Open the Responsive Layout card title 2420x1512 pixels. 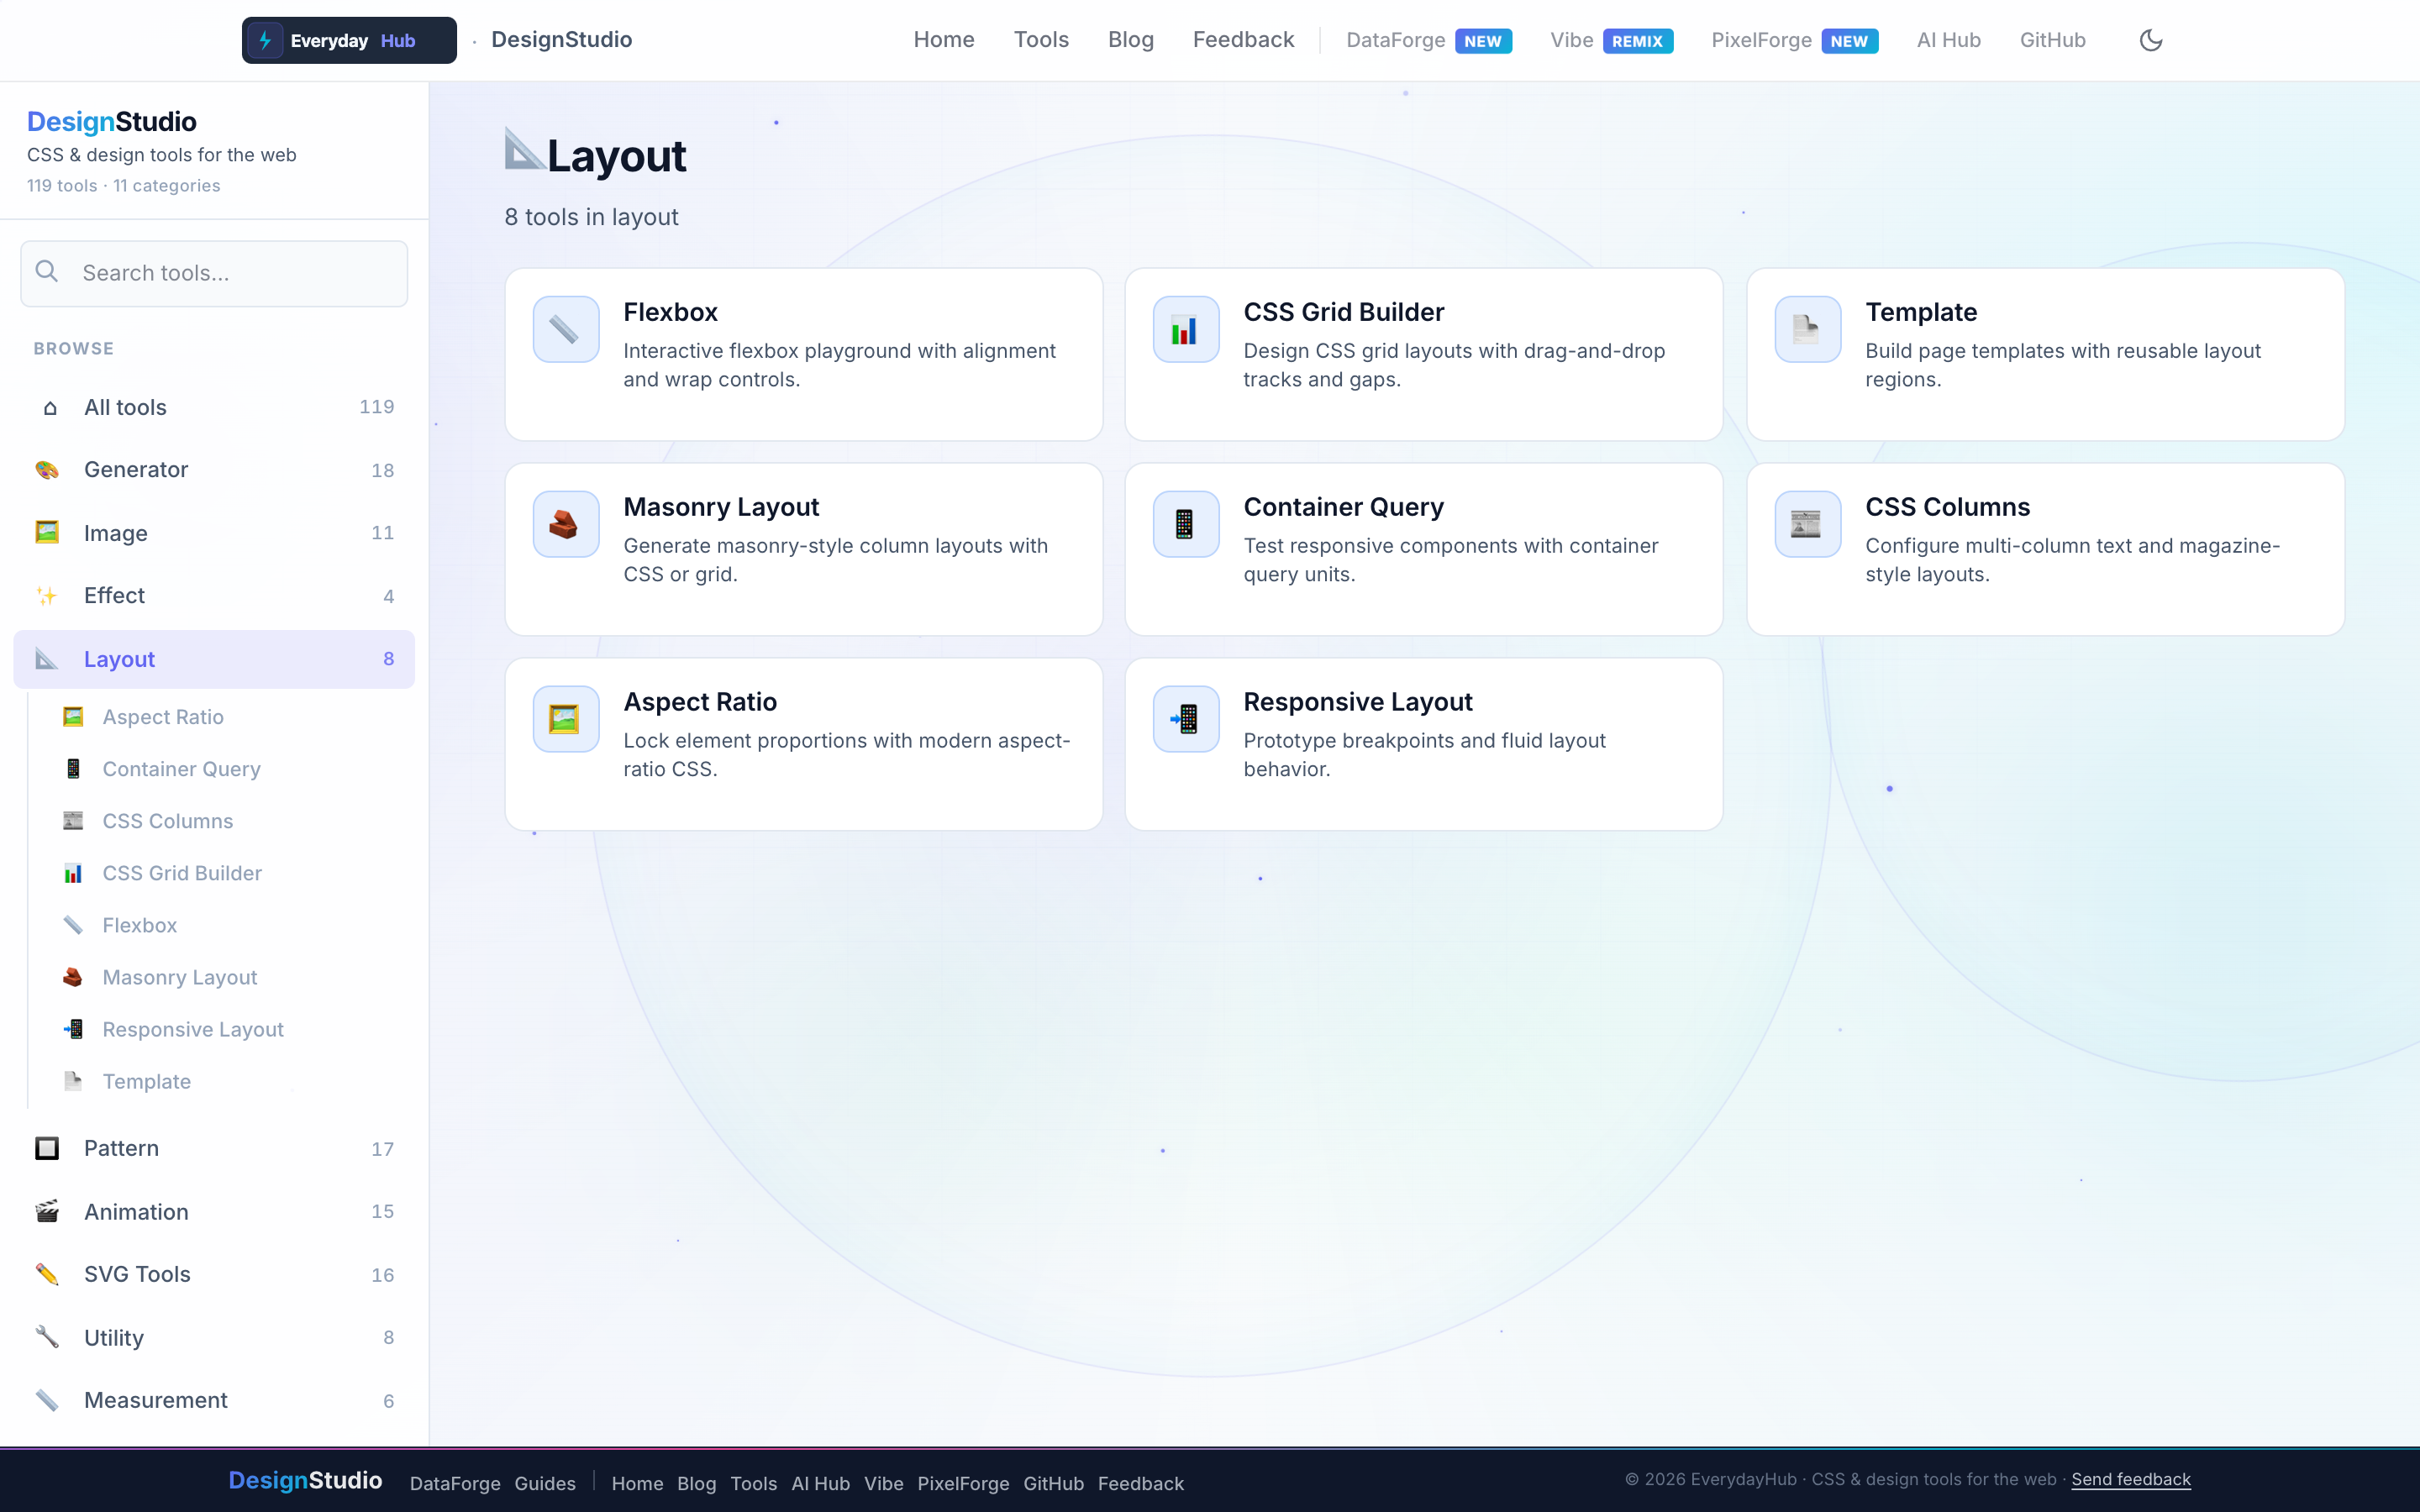pos(1357,702)
